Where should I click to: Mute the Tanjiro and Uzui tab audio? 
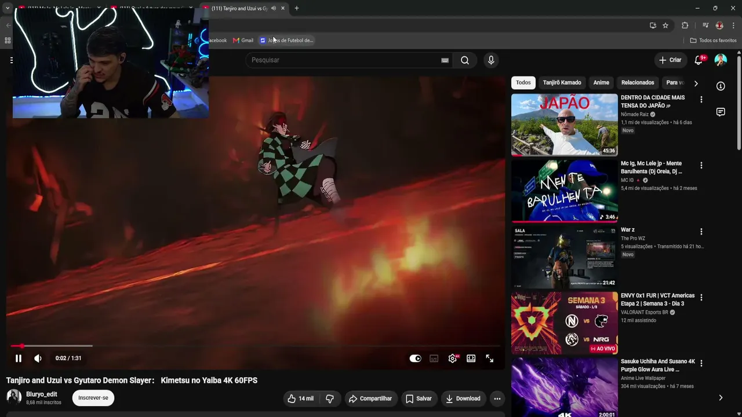pos(274,8)
